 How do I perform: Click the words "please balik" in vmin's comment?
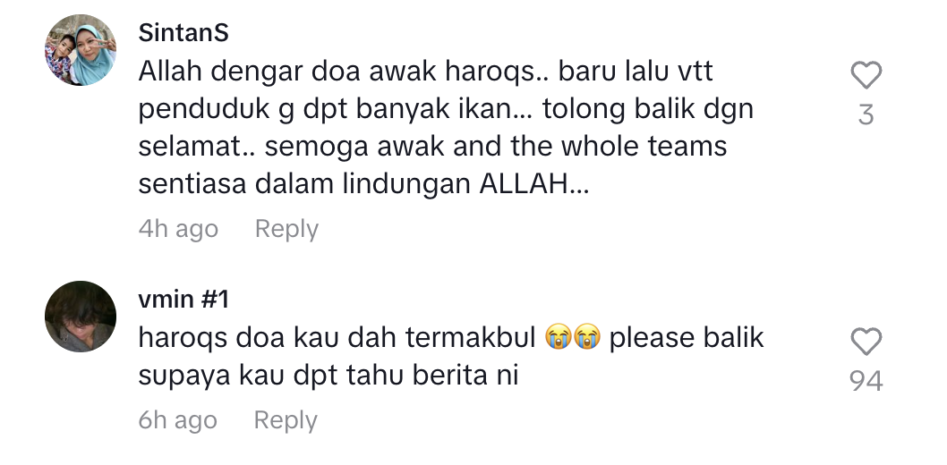coord(687,338)
